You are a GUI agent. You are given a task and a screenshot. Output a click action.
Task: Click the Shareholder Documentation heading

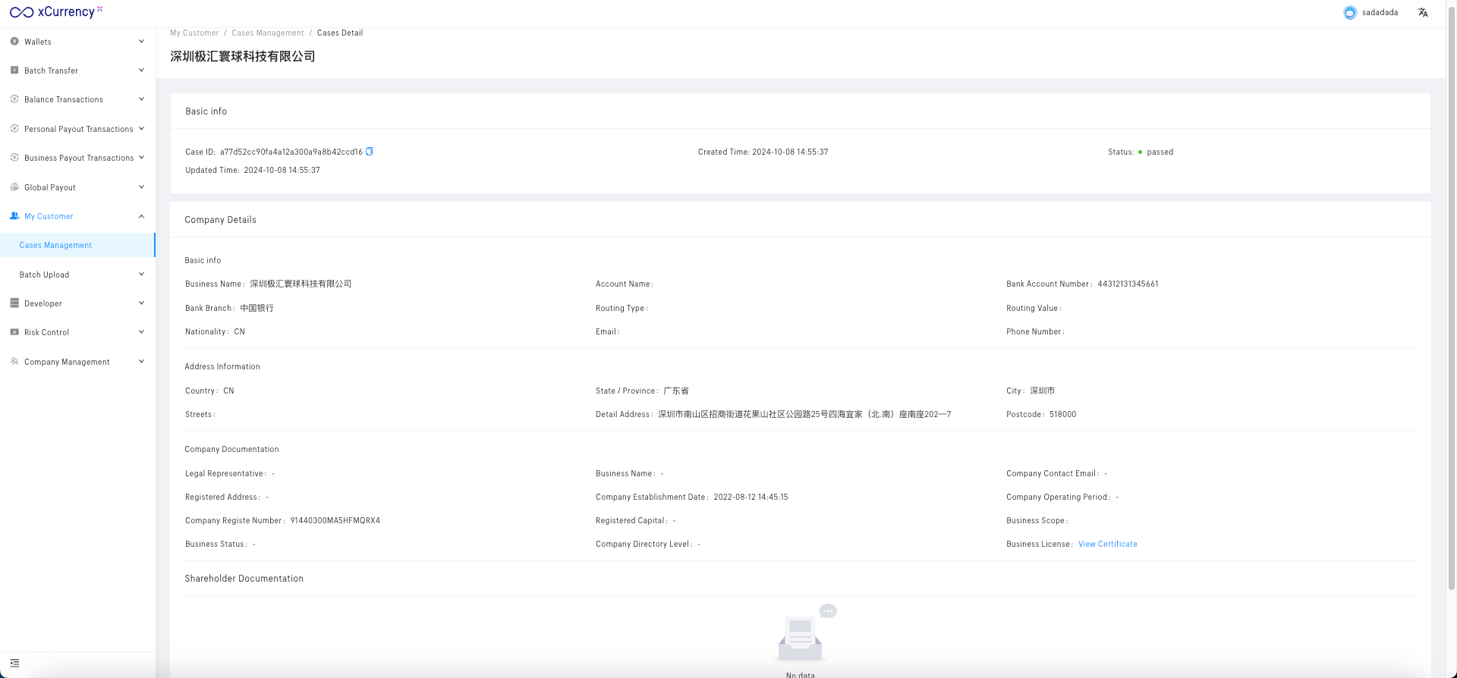tap(244, 579)
